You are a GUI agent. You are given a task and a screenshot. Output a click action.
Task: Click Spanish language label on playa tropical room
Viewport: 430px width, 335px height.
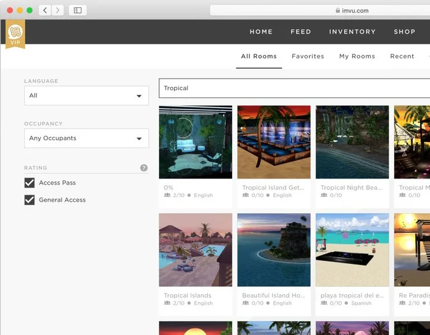point(361,303)
